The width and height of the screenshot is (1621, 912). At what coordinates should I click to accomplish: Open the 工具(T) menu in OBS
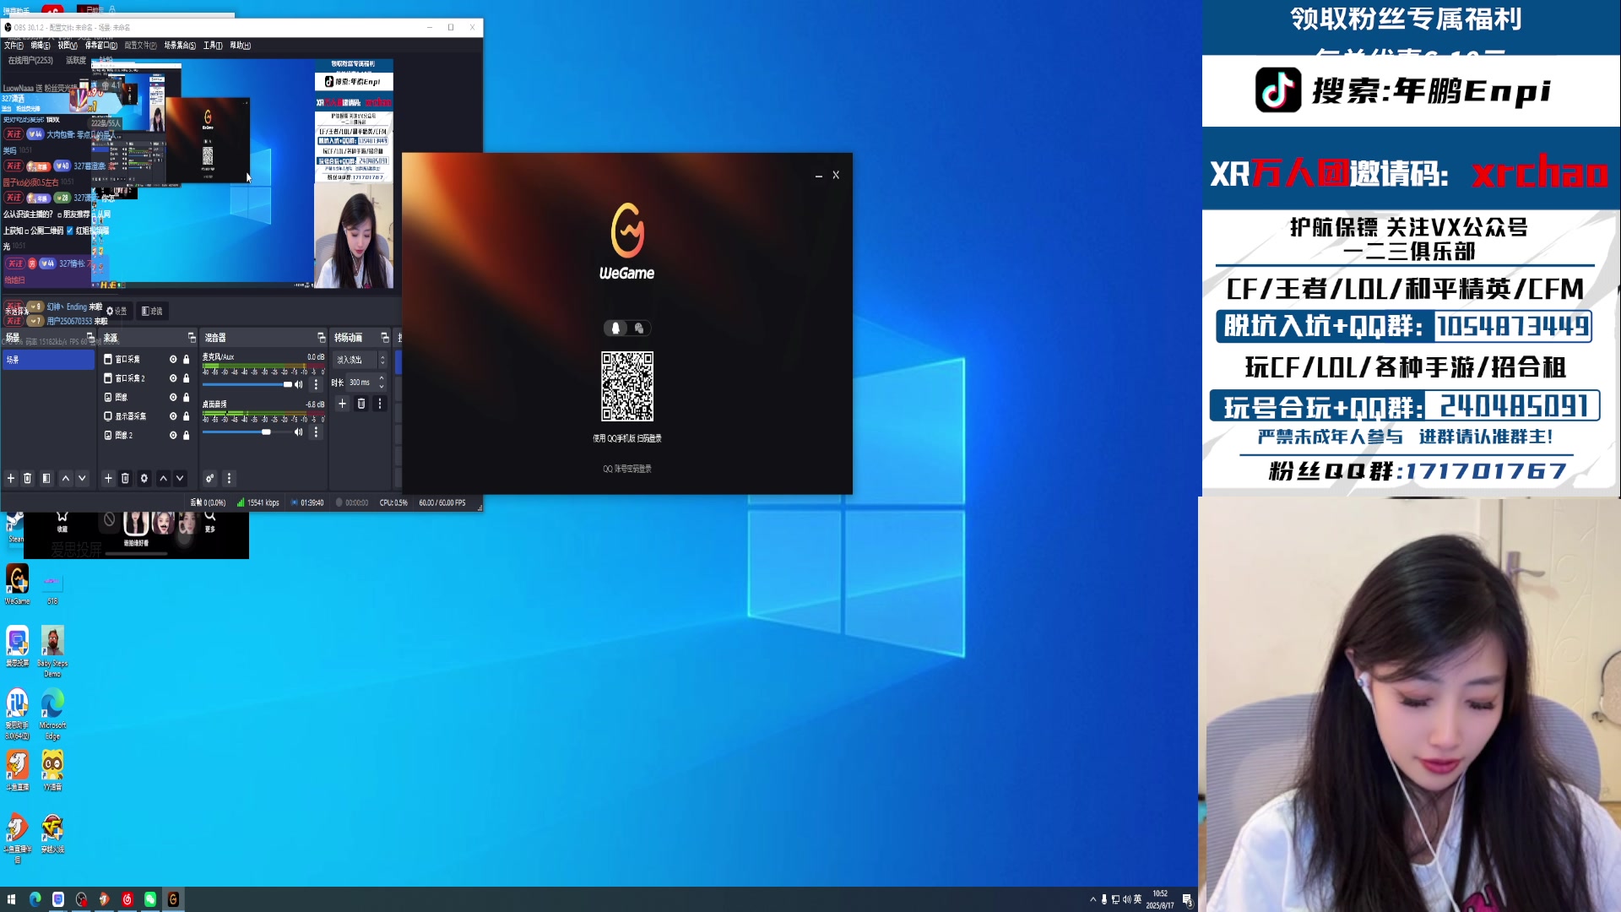click(213, 46)
